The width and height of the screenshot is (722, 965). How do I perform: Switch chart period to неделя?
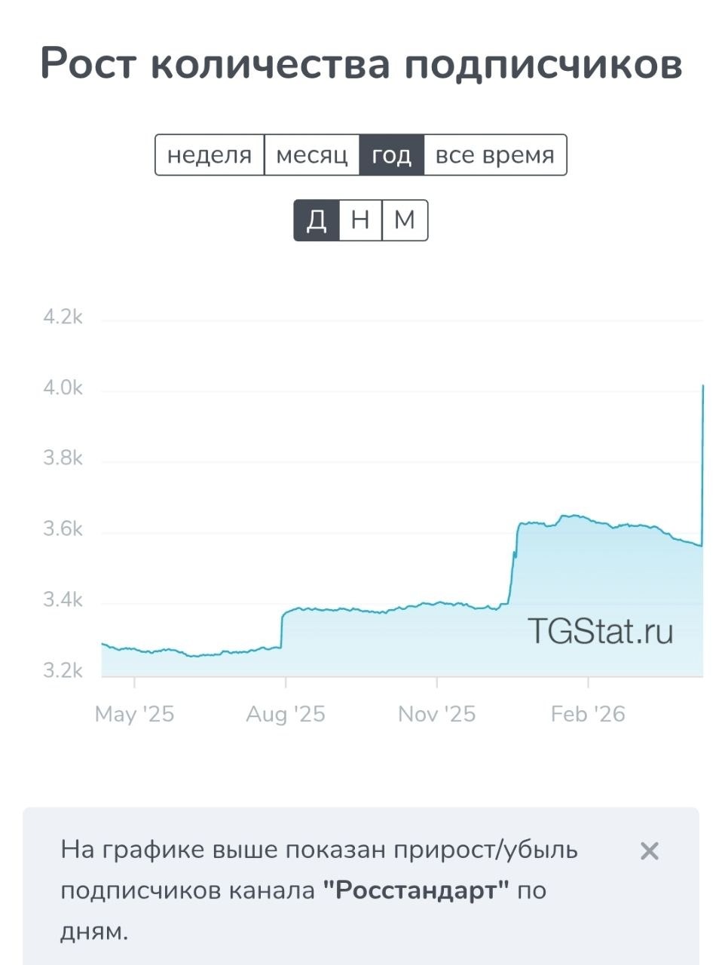point(210,155)
